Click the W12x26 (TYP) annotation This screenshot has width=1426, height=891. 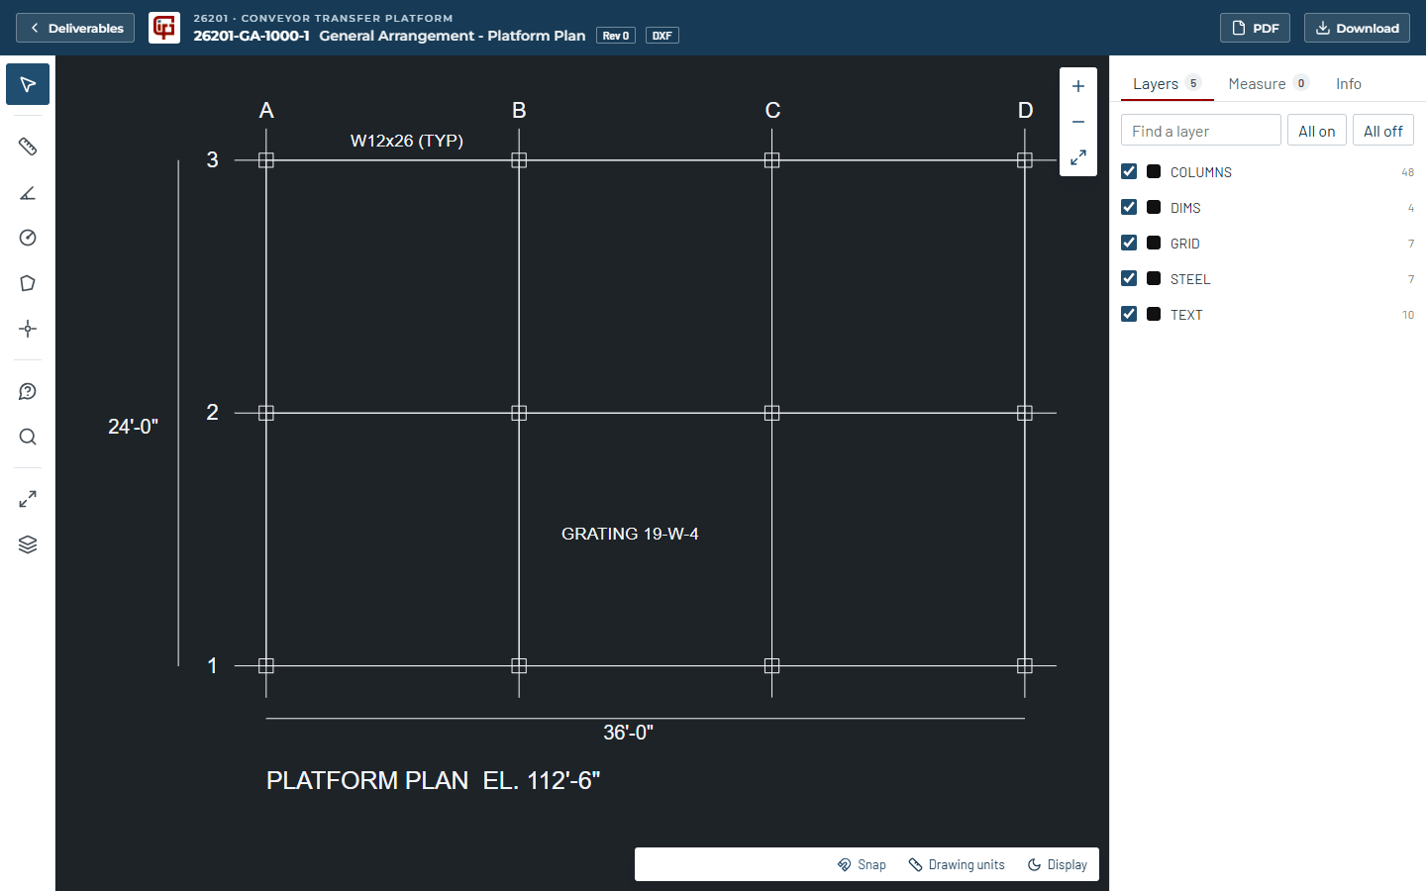(407, 141)
